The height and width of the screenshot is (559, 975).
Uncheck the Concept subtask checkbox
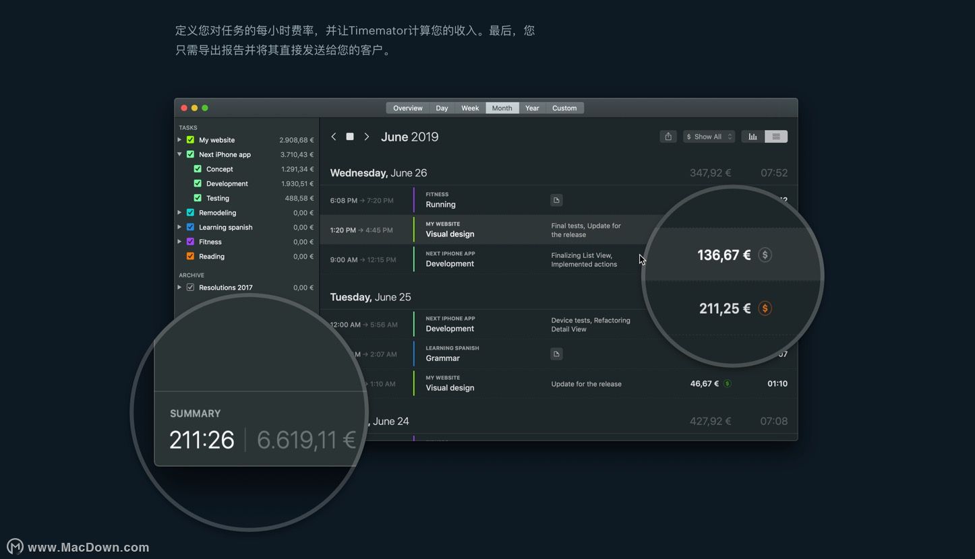[198, 169]
